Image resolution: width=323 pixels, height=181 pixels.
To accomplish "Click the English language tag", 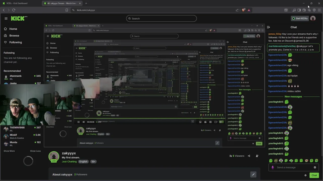I will point(83,162).
